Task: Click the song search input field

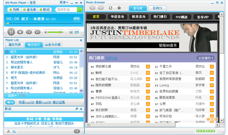Action: [66, 10]
